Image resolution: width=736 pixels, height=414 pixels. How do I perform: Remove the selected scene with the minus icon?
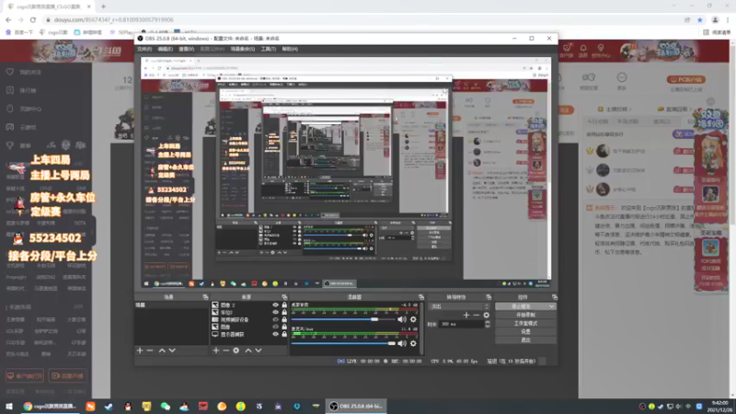click(150, 351)
